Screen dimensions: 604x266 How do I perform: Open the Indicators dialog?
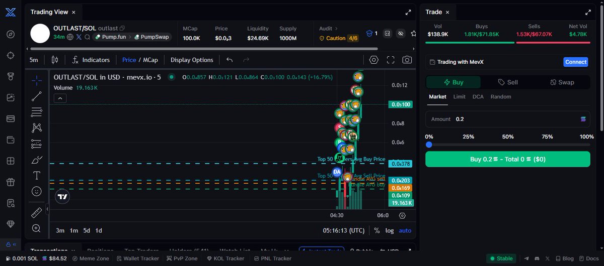(x=91, y=60)
